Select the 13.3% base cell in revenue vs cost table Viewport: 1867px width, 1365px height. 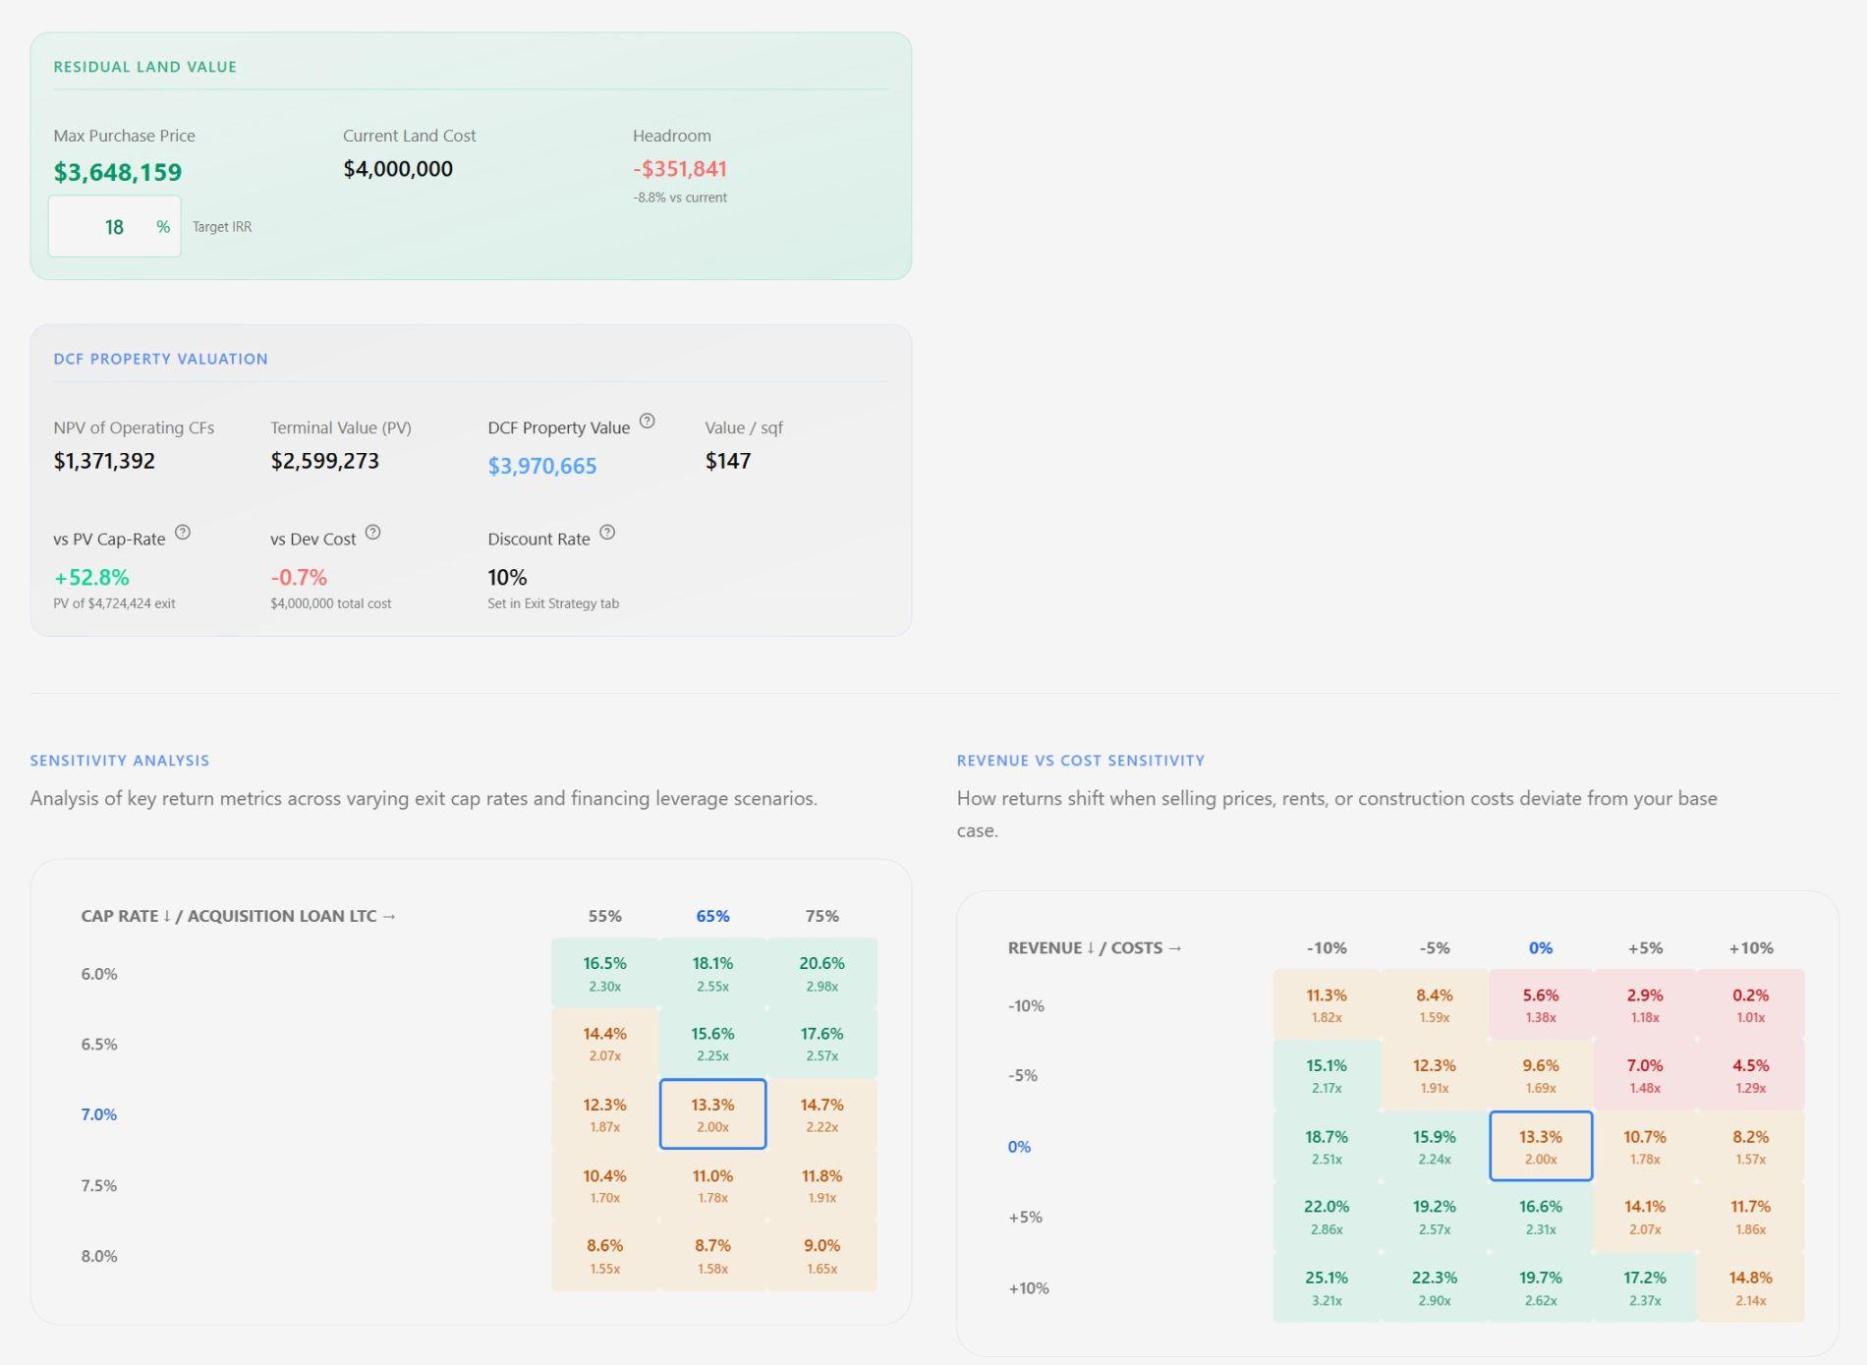click(1541, 1146)
